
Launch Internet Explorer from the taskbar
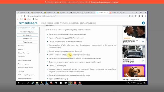[33, 83]
